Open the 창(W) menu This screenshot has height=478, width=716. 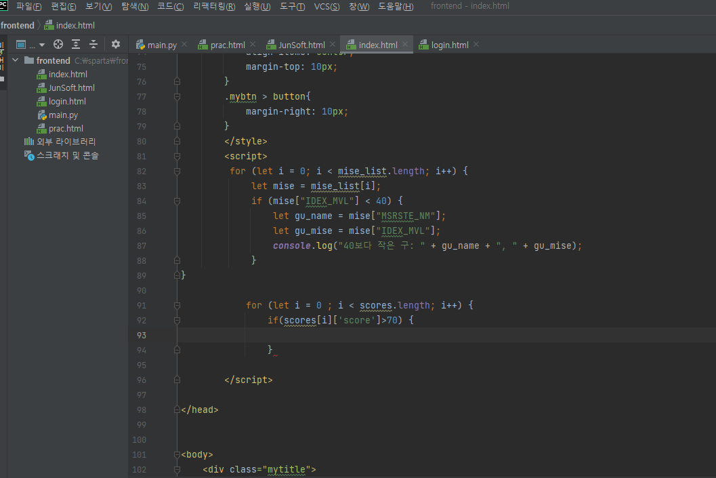pos(359,6)
